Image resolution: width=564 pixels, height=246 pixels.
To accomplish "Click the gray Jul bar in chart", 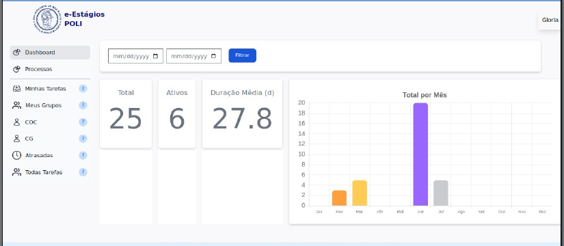I will coord(441,193).
